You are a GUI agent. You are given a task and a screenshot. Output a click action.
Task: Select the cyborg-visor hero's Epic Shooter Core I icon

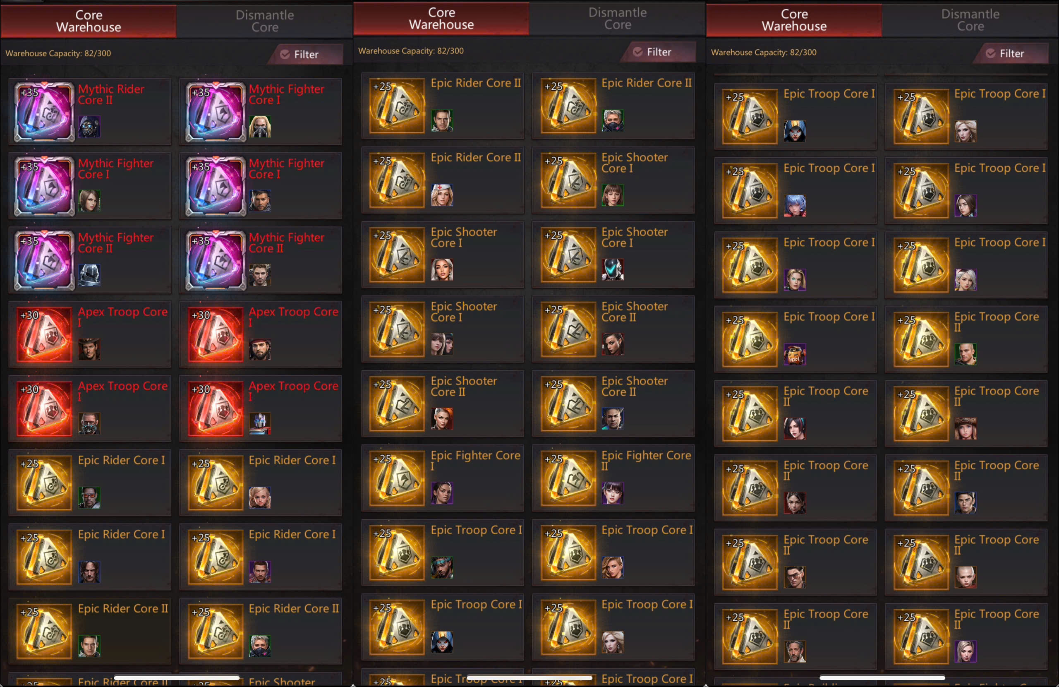(x=568, y=254)
